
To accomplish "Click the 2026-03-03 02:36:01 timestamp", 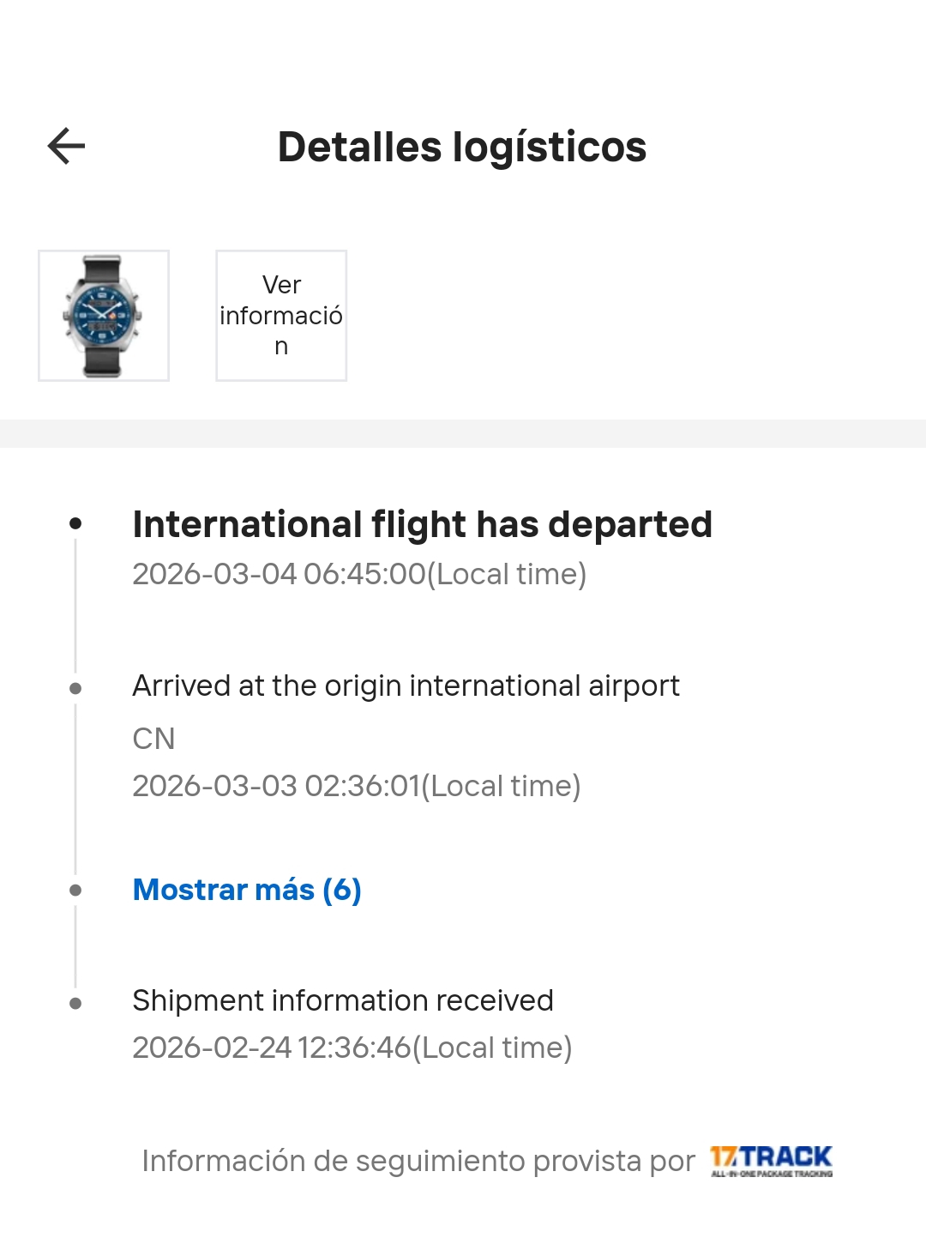I will (357, 786).
